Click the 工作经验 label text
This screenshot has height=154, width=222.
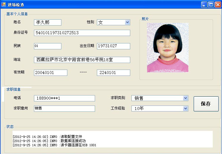[118, 108]
